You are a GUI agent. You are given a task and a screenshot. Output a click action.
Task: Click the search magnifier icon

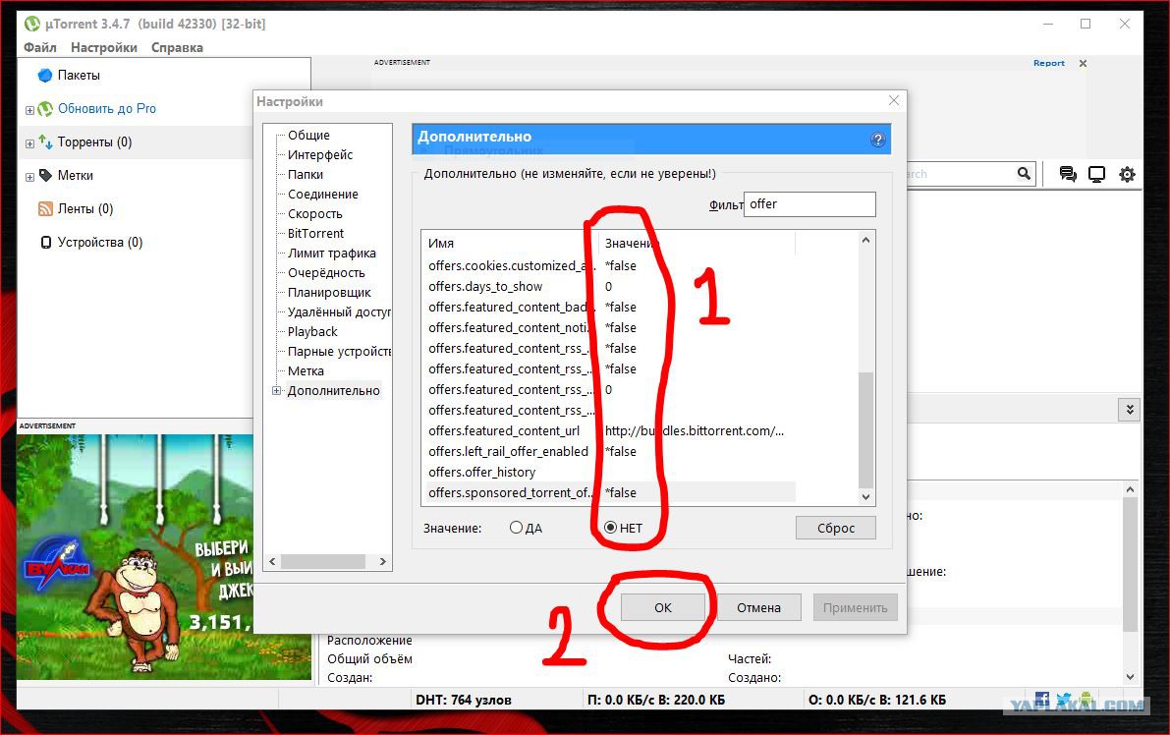tap(1024, 173)
